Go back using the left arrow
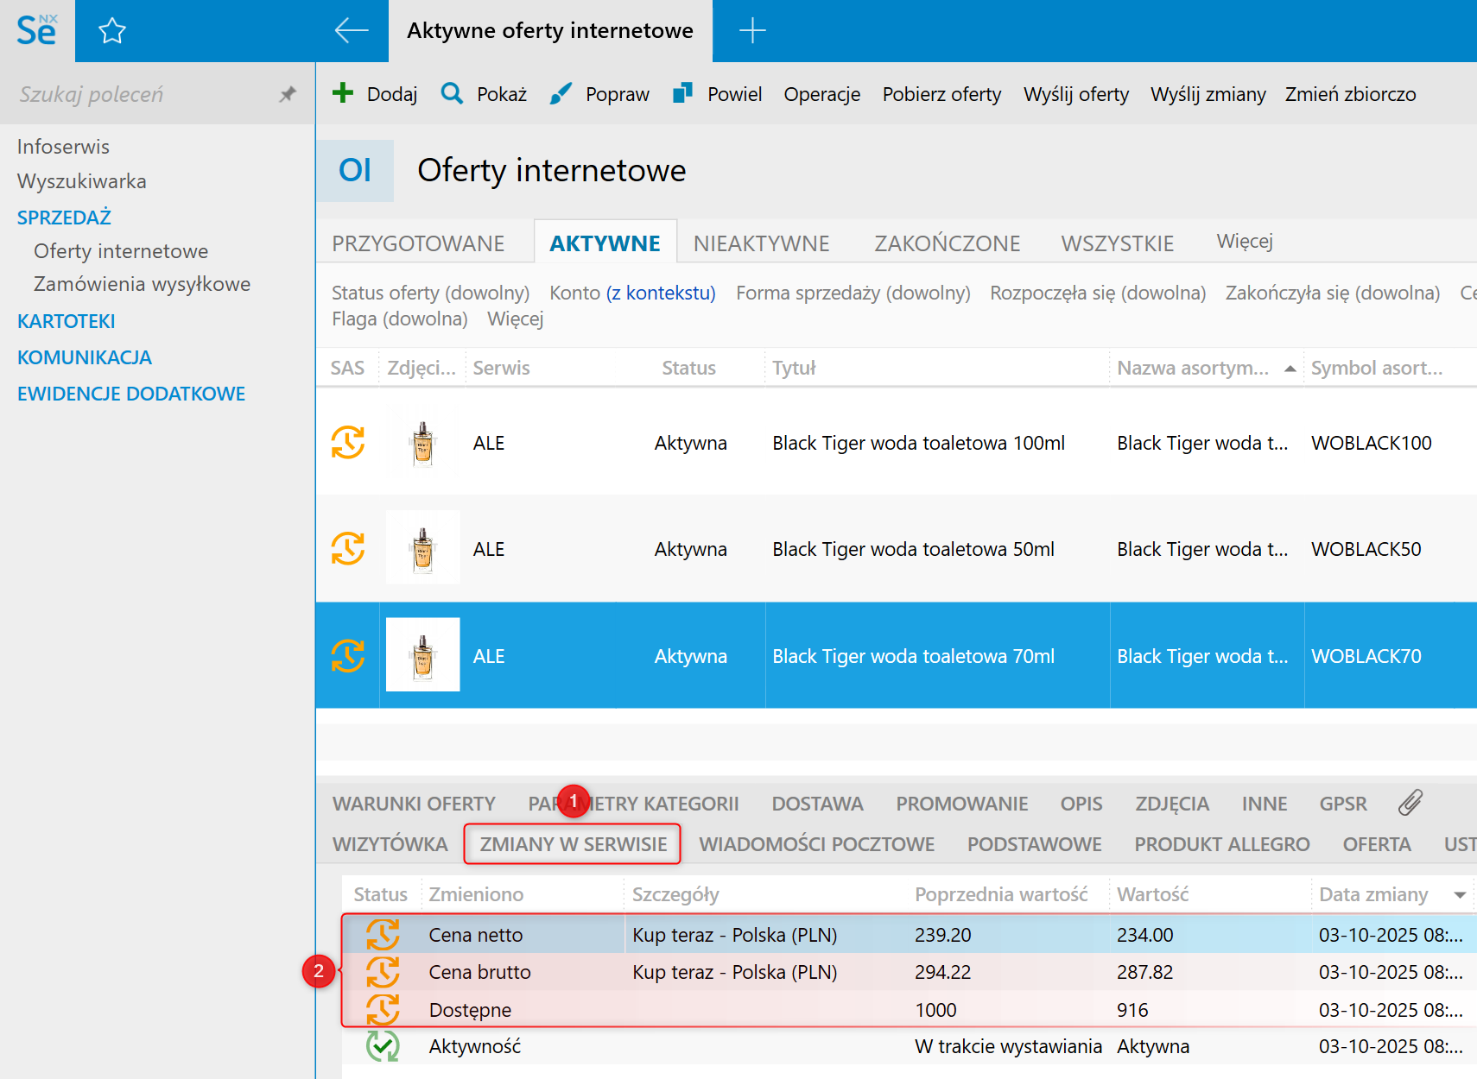The image size is (1477, 1079). coord(352,30)
